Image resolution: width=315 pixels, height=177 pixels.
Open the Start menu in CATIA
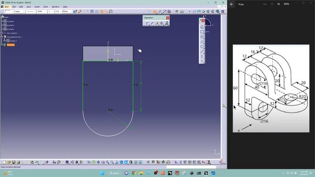point(6,6)
